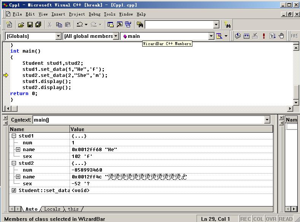This screenshot has width=300, height=222.
Task: Open the Debug menu
Action: (x=95, y=14)
